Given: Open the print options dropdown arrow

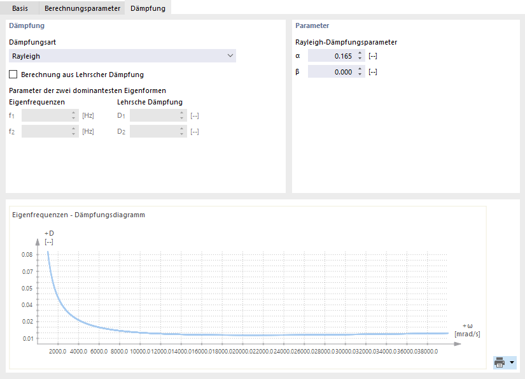Looking at the screenshot, I should pyautogui.click(x=512, y=362).
